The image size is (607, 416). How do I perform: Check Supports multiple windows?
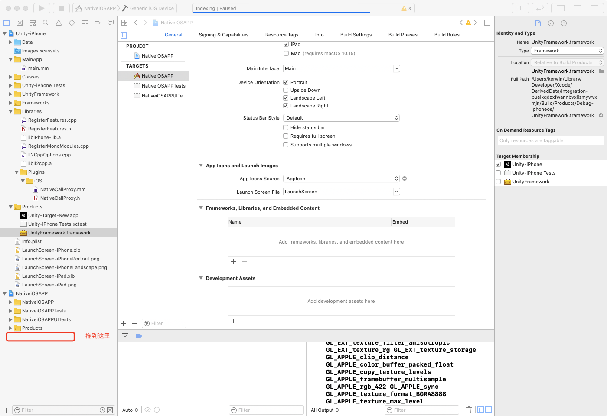[286, 145]
